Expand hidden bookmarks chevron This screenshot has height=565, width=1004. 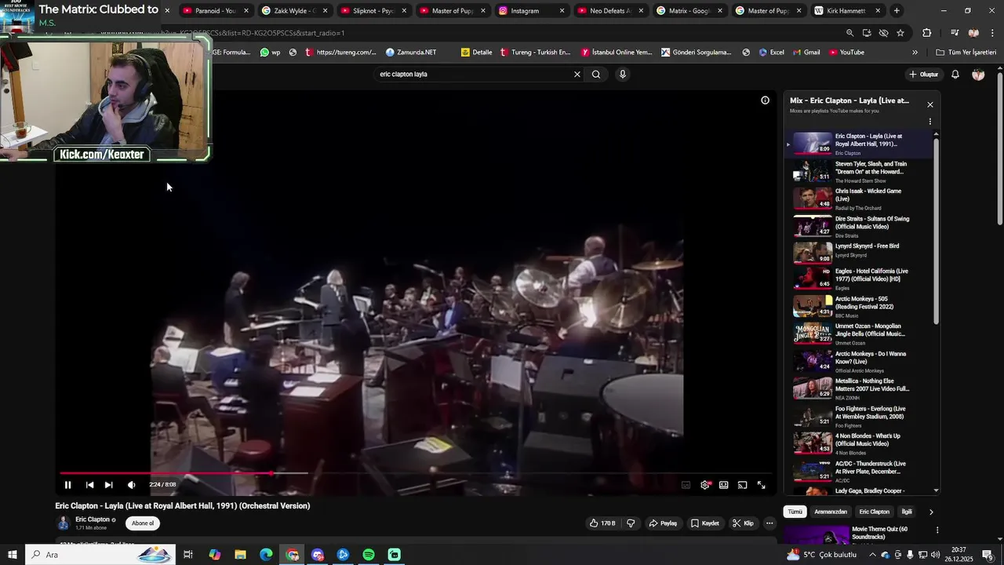coord(915,53)
